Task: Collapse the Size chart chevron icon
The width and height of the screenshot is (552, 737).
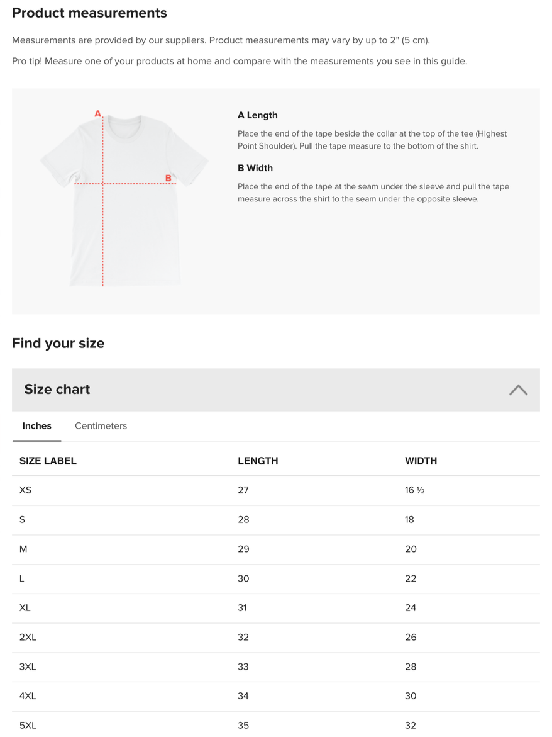Action: point(518,390)
